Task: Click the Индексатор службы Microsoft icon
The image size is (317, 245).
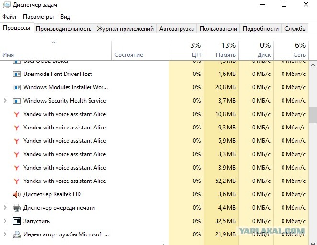Action: [17, 234]
